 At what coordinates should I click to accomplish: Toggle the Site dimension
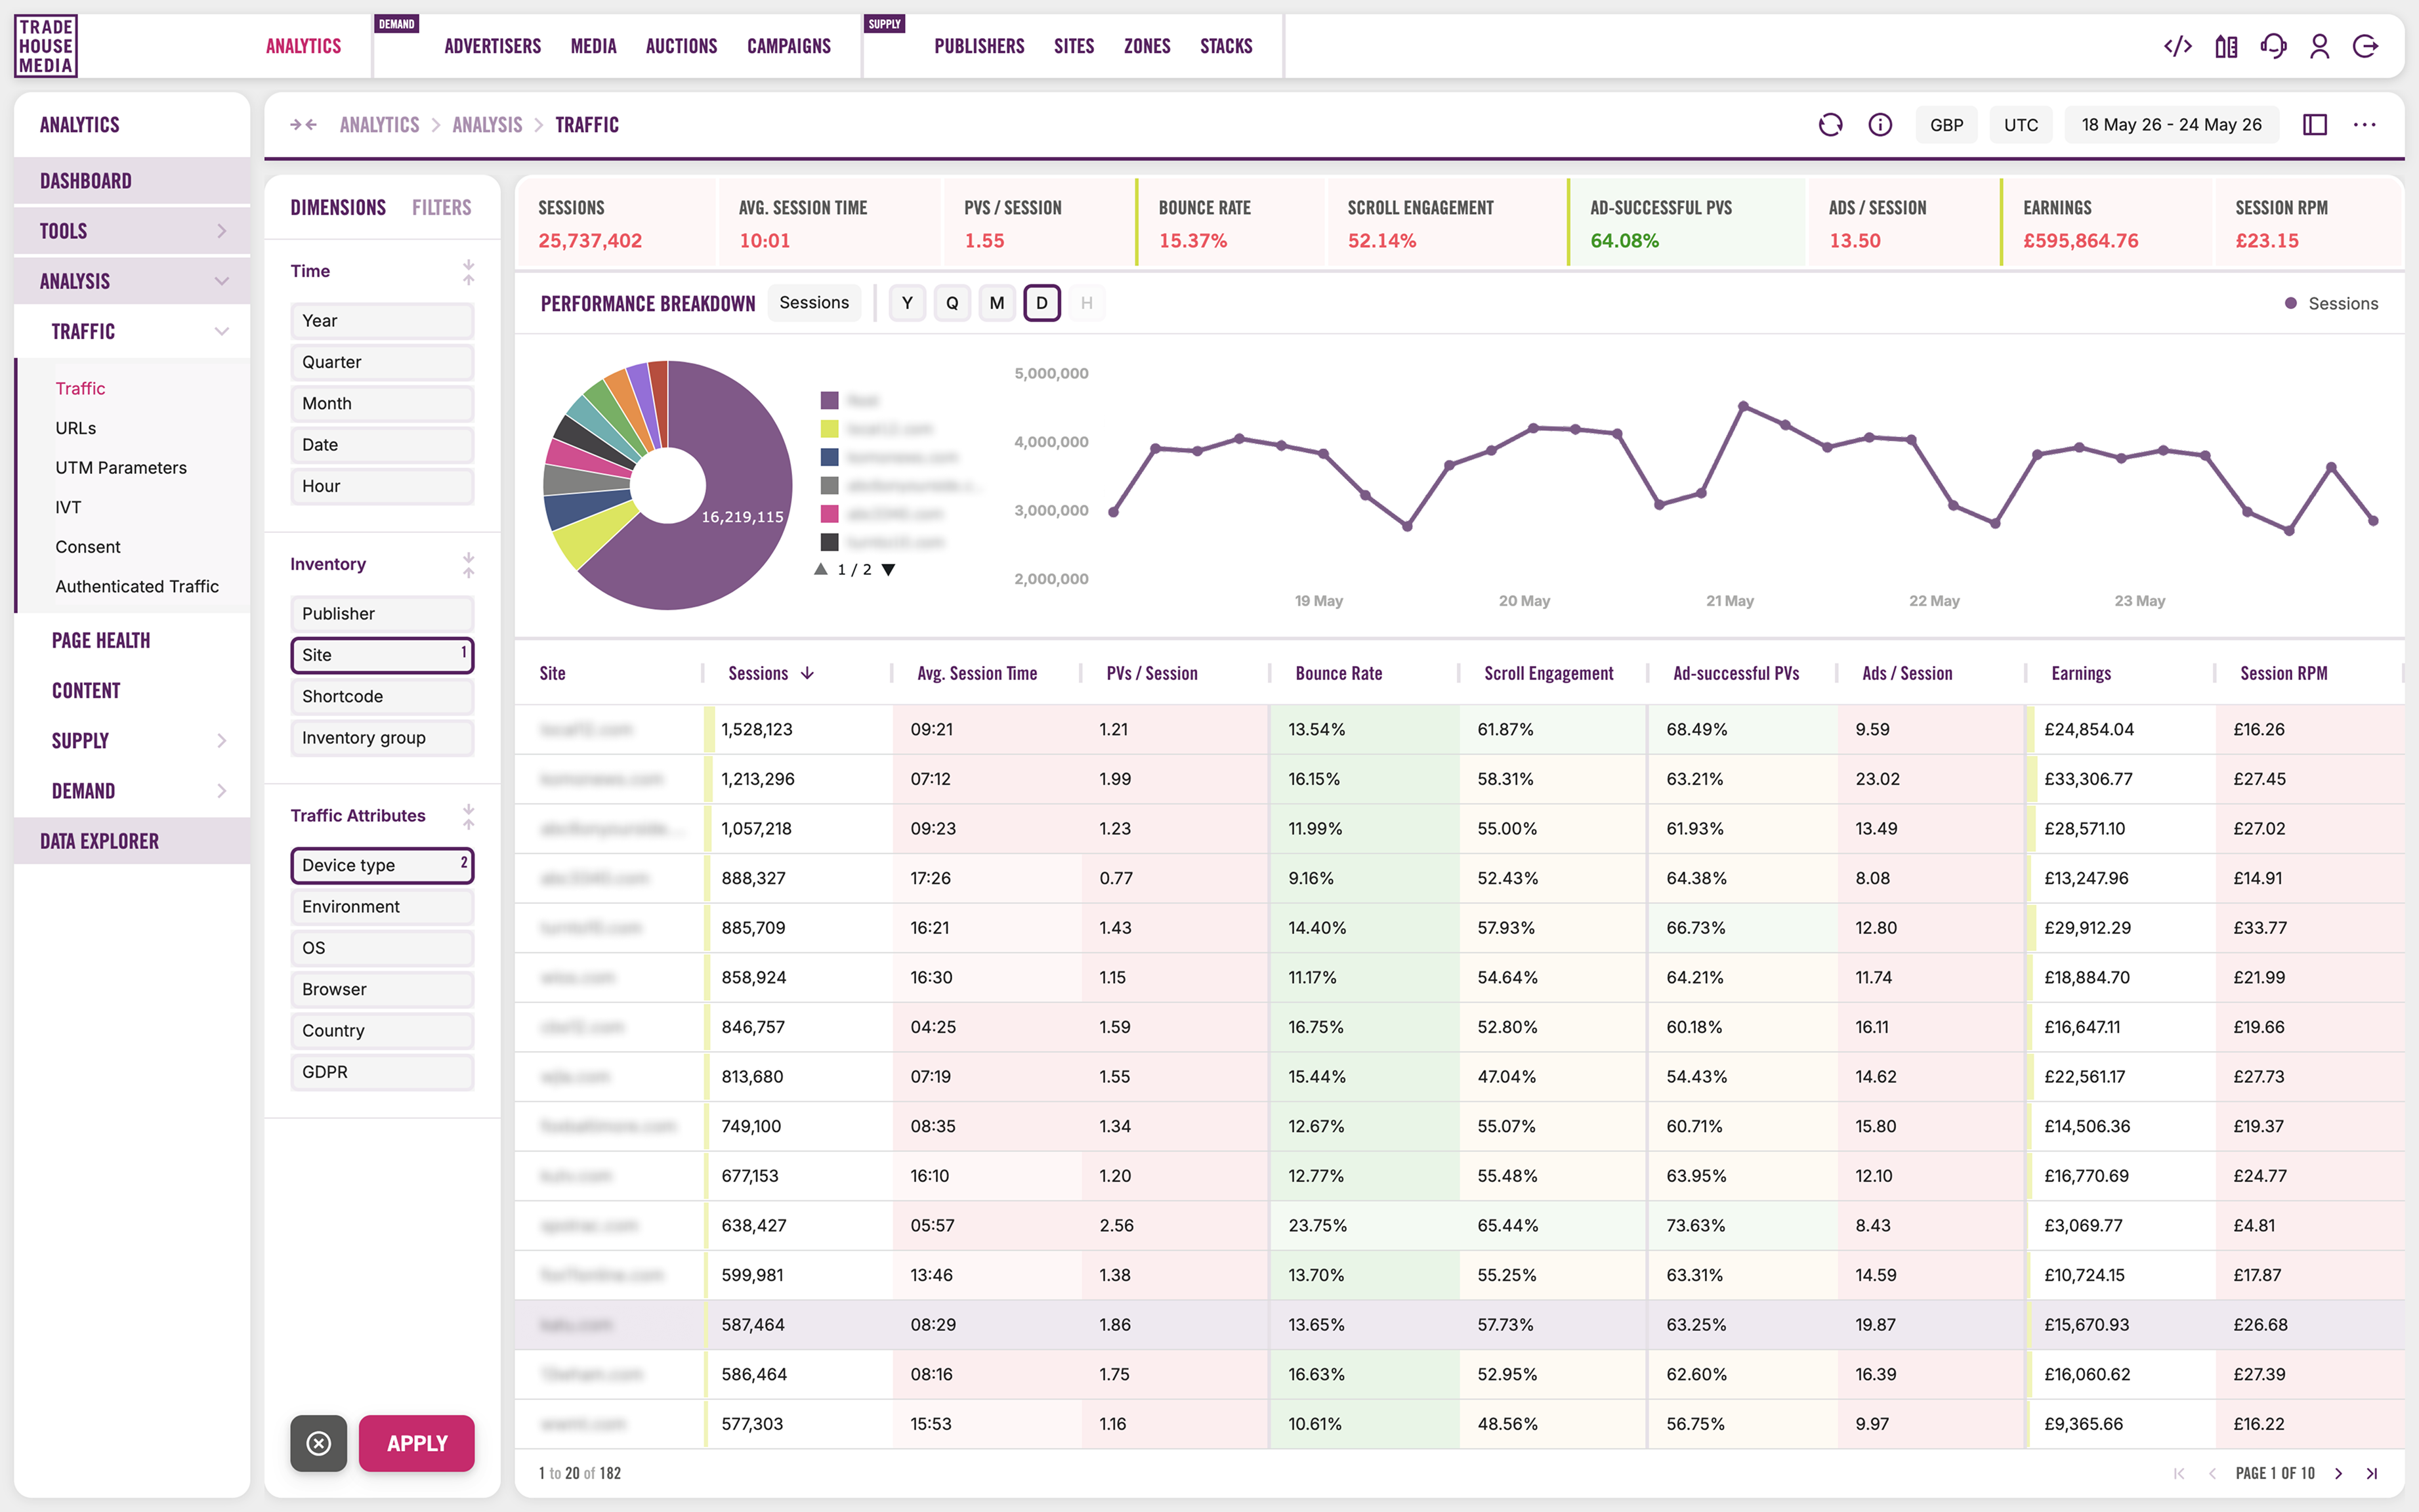[x=382, y=655]
